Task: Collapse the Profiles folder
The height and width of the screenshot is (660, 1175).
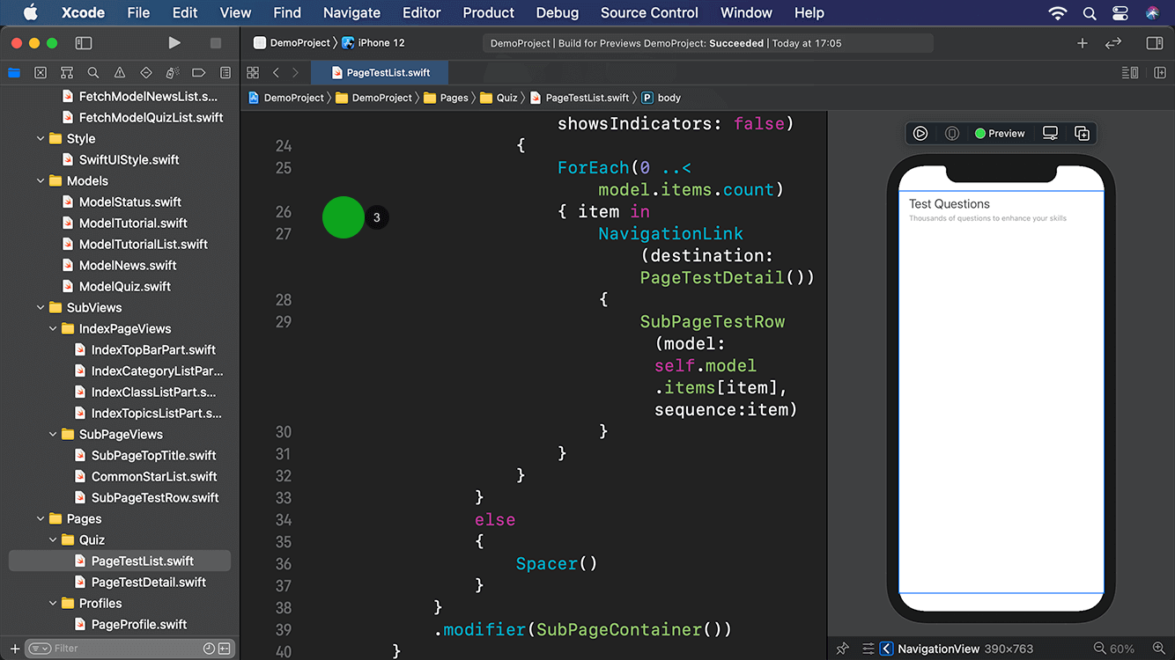Action: tap(53, 603)
